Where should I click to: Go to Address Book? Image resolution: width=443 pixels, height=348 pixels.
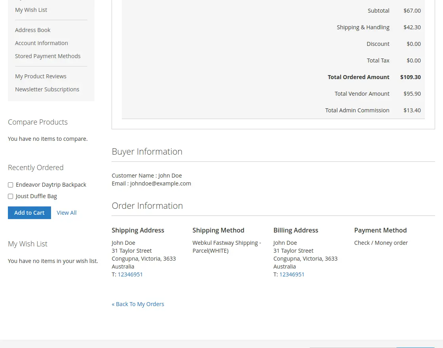[x=33, y=30]
